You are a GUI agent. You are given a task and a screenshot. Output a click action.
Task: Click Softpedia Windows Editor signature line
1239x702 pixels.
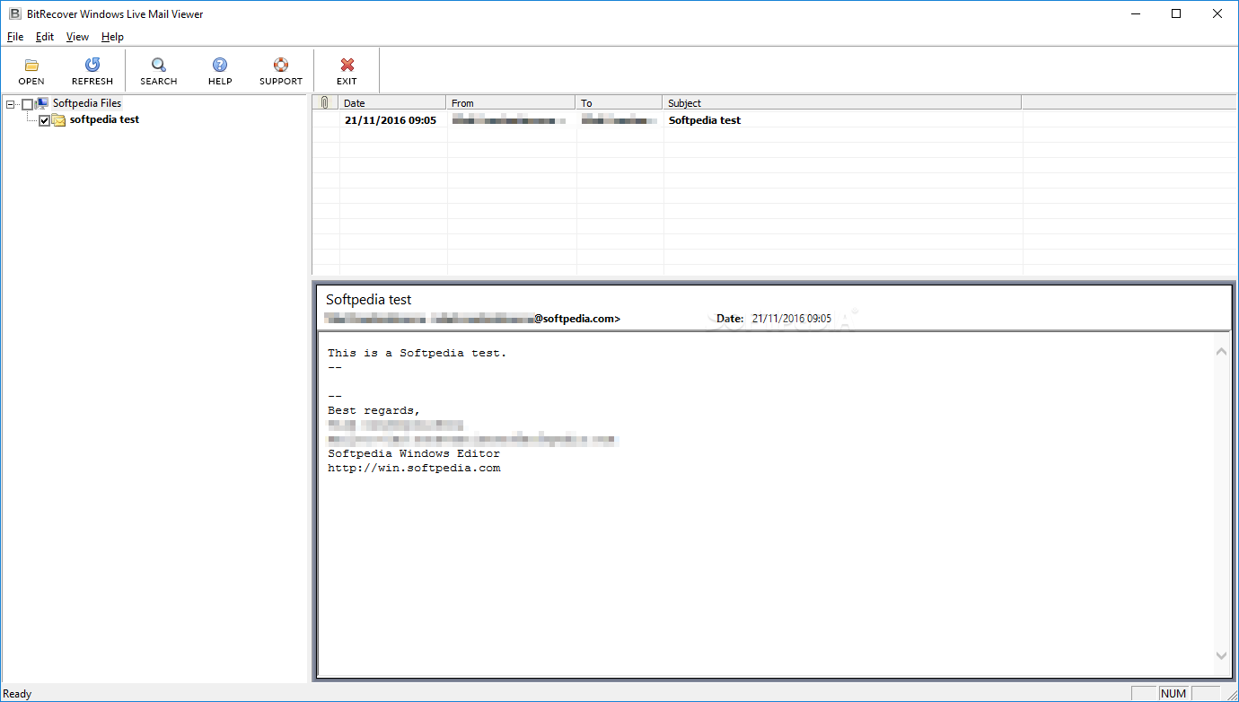pos(414,453)
